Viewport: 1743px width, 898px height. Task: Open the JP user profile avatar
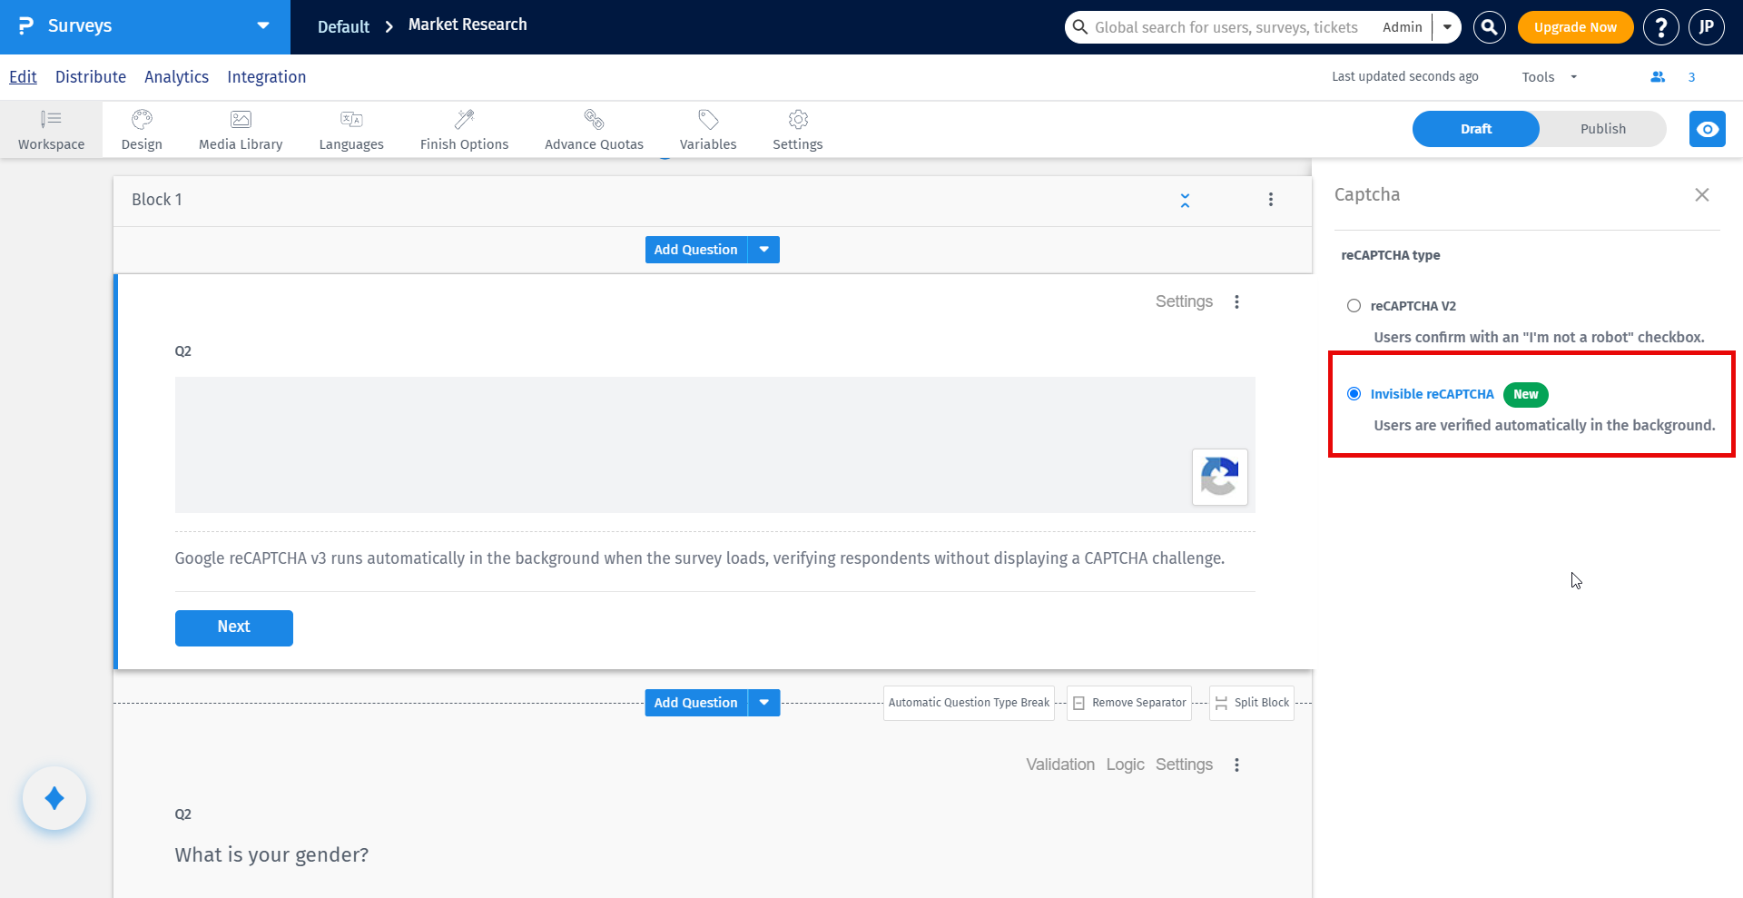coord(1706,27)
